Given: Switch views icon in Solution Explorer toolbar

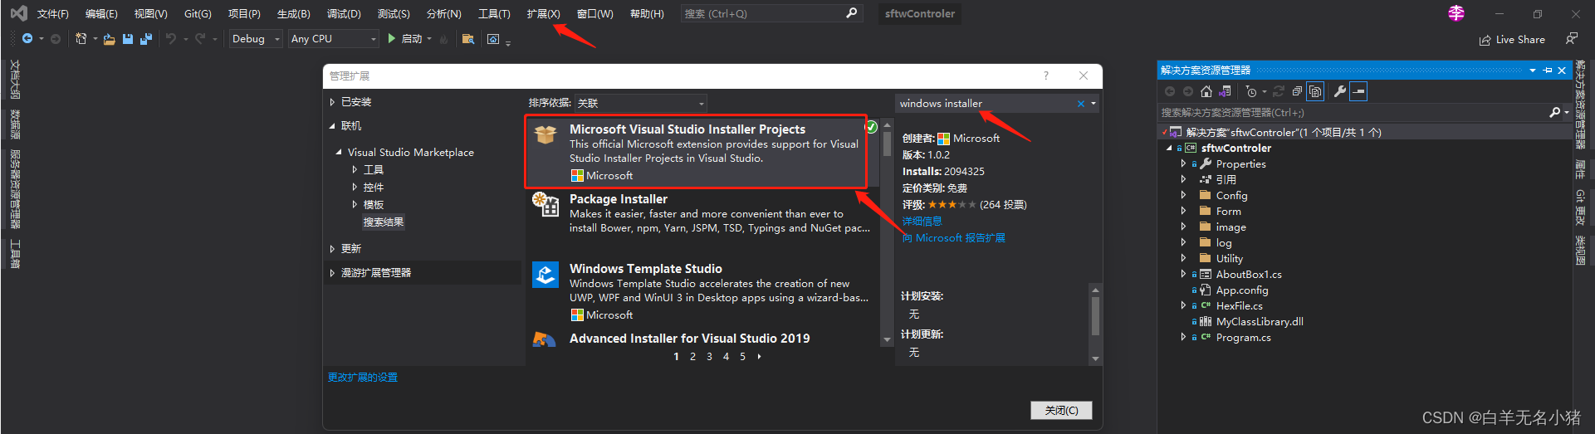Looking at the screenshot, I should [1225, 91].
